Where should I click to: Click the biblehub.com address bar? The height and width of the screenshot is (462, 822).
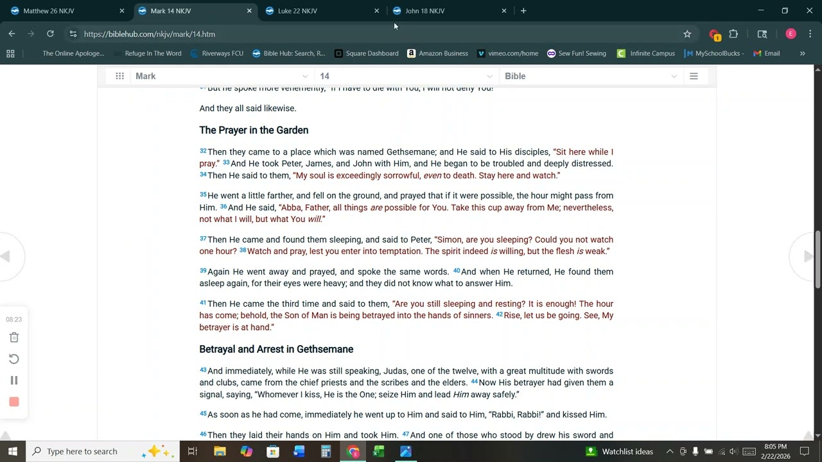379,34
